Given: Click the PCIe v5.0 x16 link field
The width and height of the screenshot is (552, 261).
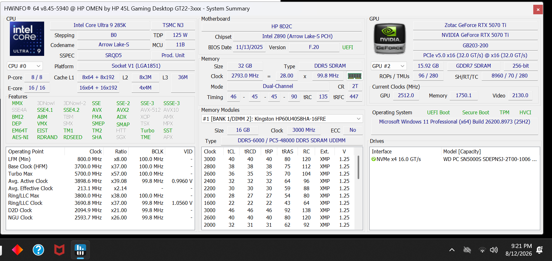Looking at the screenshot, I should pyautogui.click(x=475, y=55).
